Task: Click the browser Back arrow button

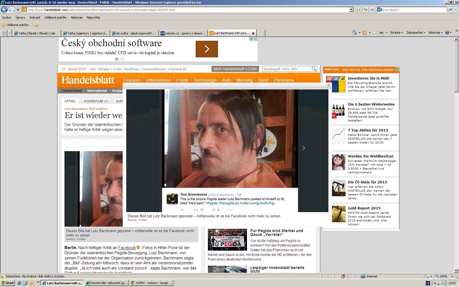Action: [4, 10]
